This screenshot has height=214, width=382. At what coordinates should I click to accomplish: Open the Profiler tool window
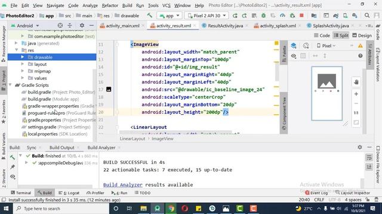pyautogui.click(x=95, y=193)
